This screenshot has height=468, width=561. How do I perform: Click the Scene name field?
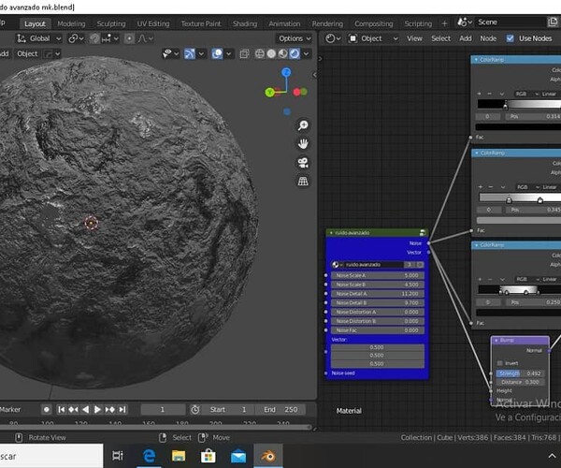coord(510,22)
